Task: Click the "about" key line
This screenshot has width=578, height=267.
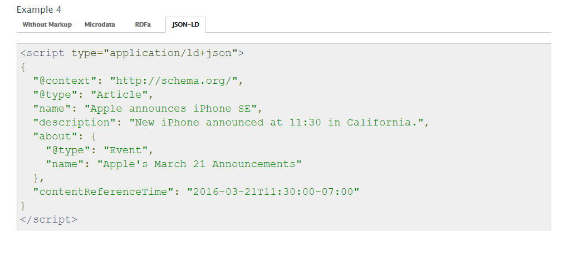Action: click(65, 136)
